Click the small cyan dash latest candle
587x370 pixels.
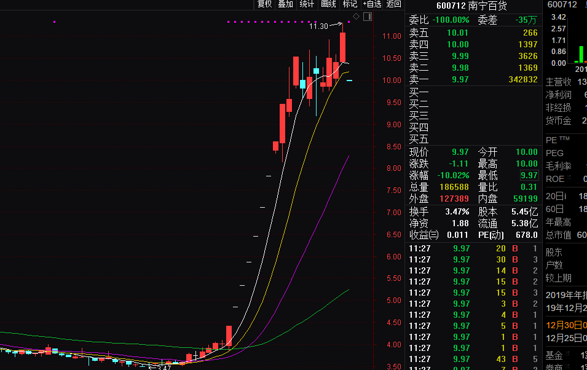point(349,80)
